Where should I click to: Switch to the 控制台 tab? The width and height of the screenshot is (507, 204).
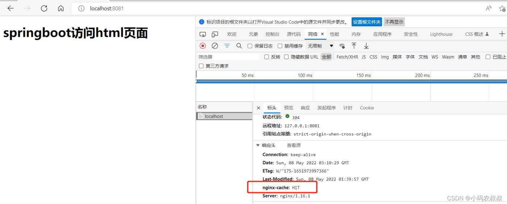click(x=272, y=34)
